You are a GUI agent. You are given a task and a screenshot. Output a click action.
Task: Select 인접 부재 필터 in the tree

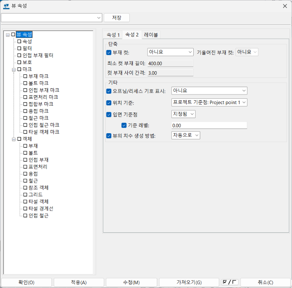click(38, 55)
